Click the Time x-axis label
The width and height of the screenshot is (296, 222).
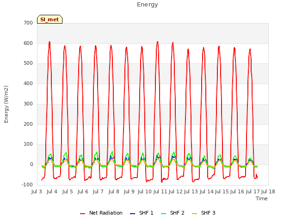click(x=261, y=198)
